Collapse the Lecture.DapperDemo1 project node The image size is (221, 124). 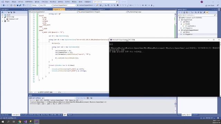click(179, 30)
